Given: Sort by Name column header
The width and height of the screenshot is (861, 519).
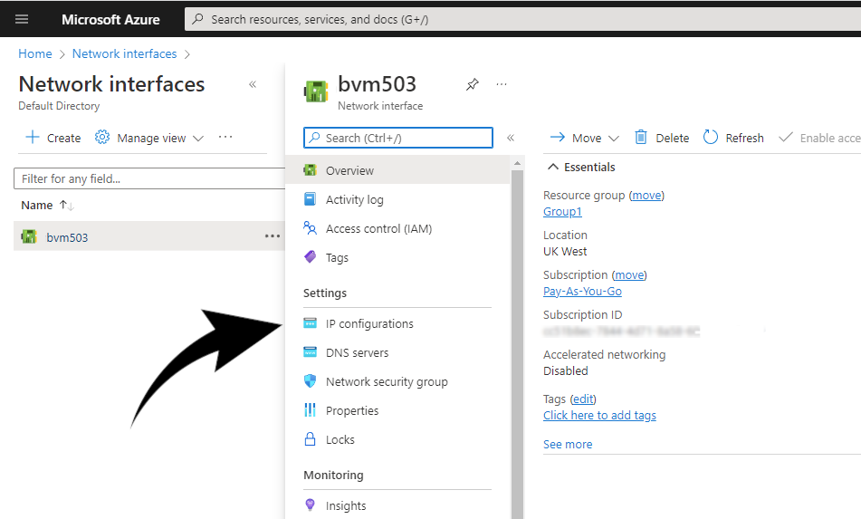Looking at the screenshot, I should click(x=37, y=206).
